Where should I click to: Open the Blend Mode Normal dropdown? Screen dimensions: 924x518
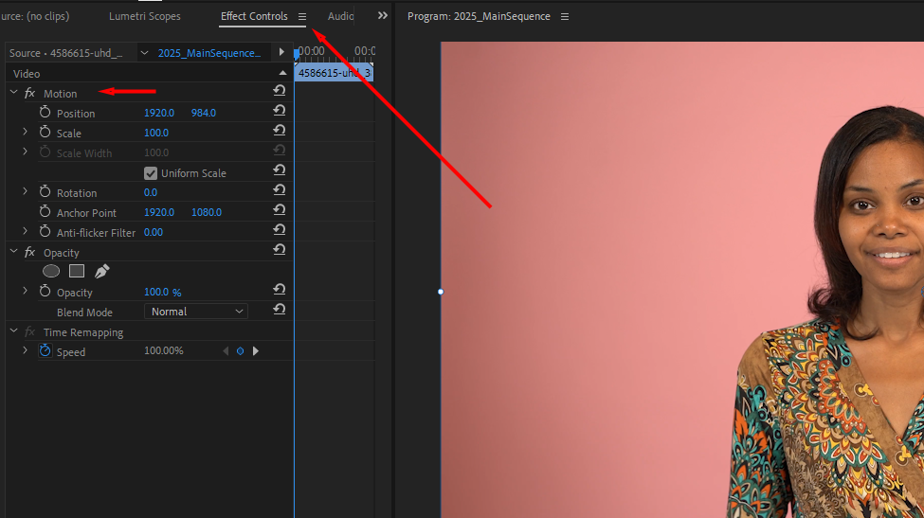(196, 312)
